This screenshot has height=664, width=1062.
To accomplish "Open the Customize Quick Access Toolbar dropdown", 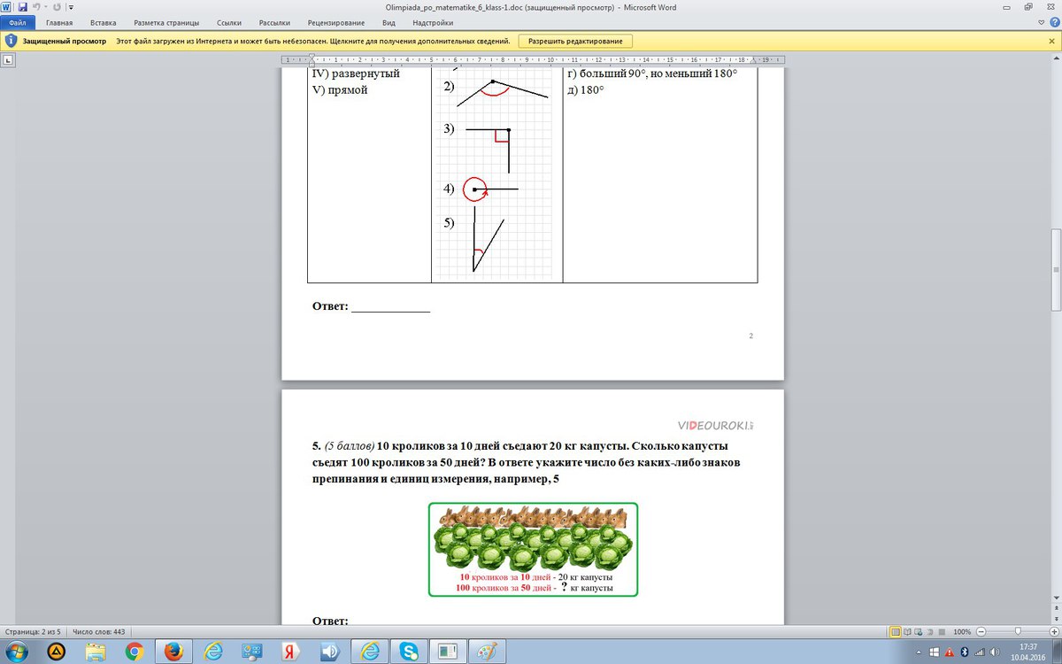I will (x=71, y=7).
